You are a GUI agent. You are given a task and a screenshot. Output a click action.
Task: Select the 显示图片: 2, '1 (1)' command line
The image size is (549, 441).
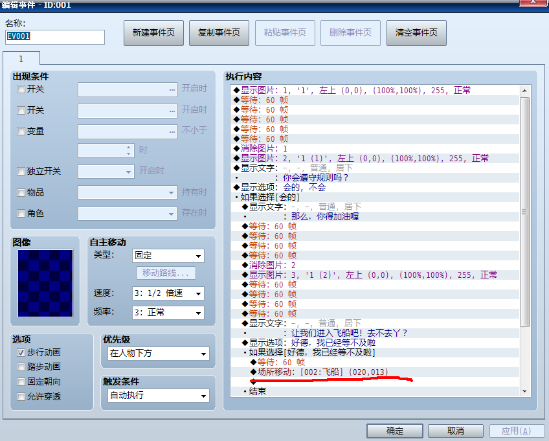point(375,158)
